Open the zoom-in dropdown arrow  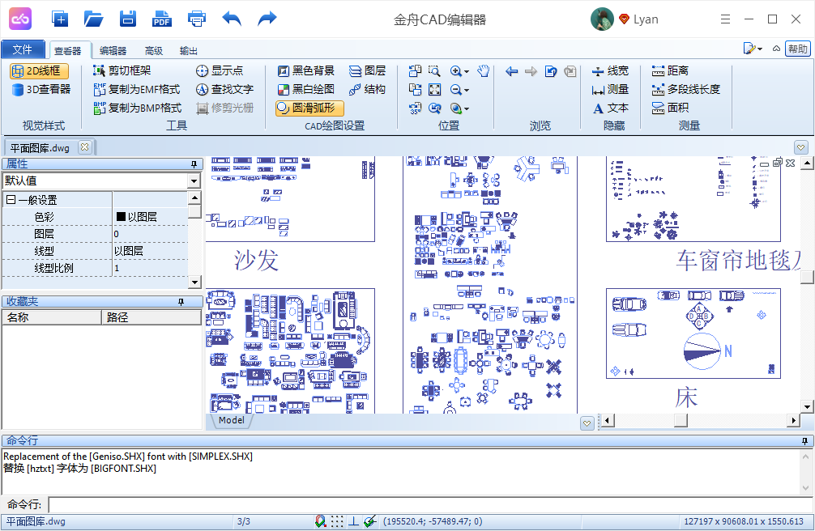pos(467,72)
